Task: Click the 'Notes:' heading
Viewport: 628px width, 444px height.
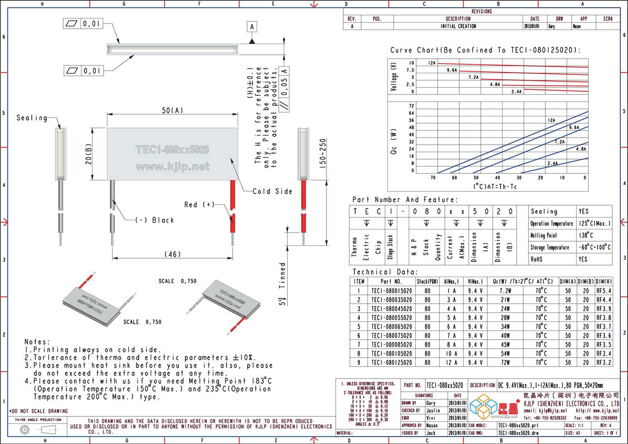Action: coord(37,342)
